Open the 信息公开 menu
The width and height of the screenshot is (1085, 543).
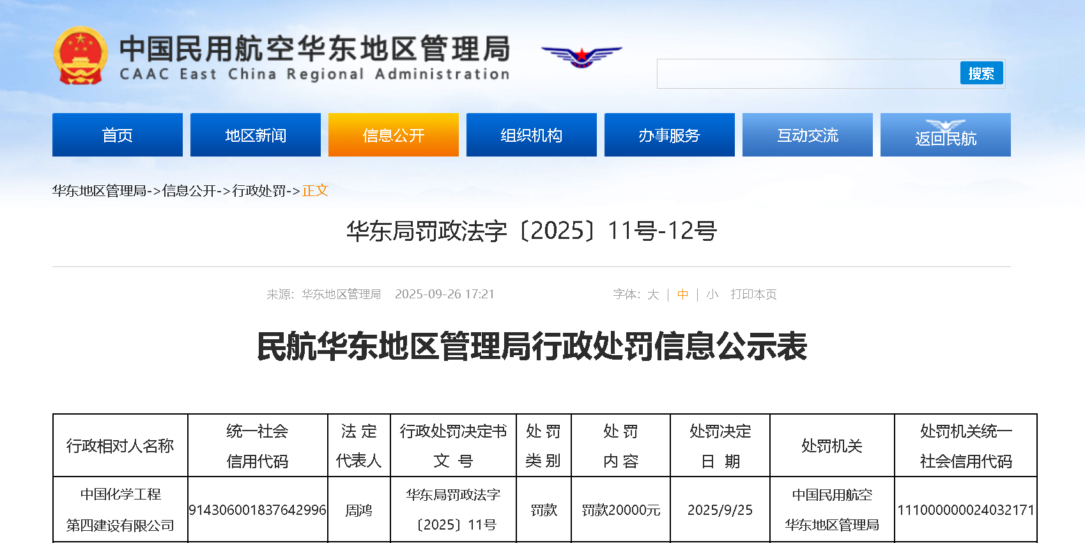394,135
